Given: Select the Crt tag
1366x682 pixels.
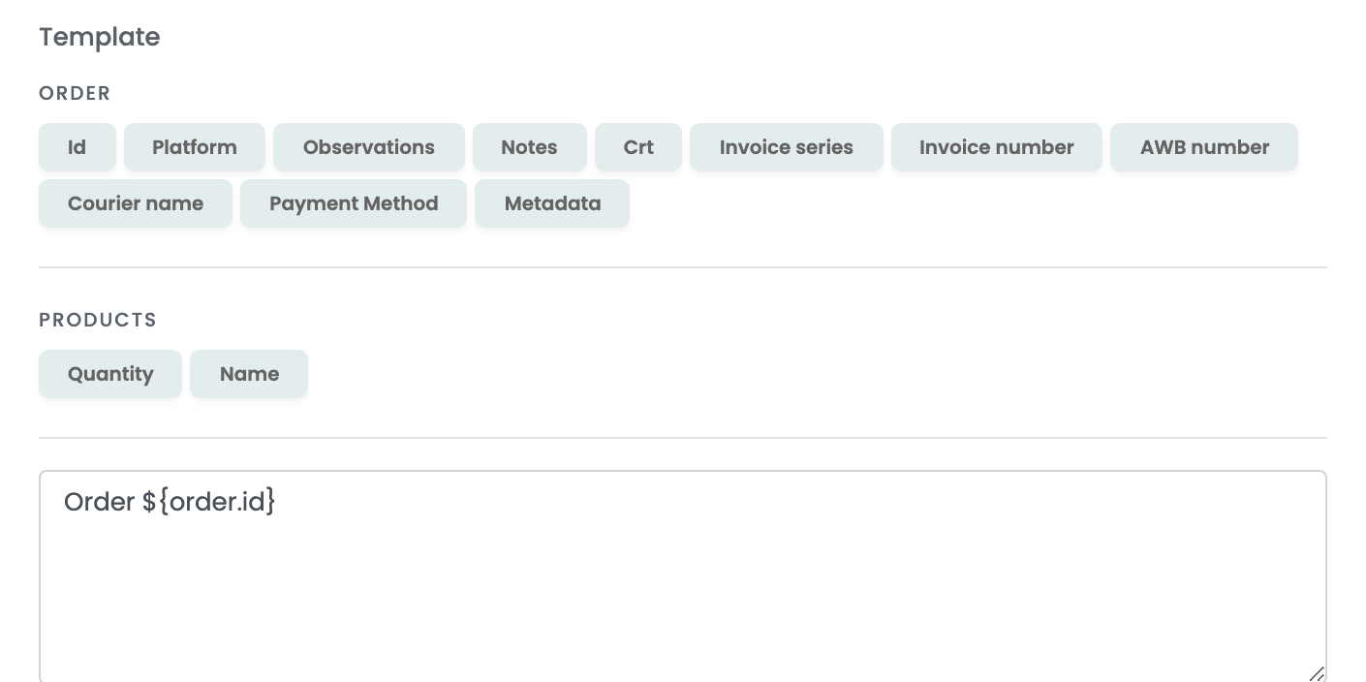Looking at the screenshot, I should point(638,147).
